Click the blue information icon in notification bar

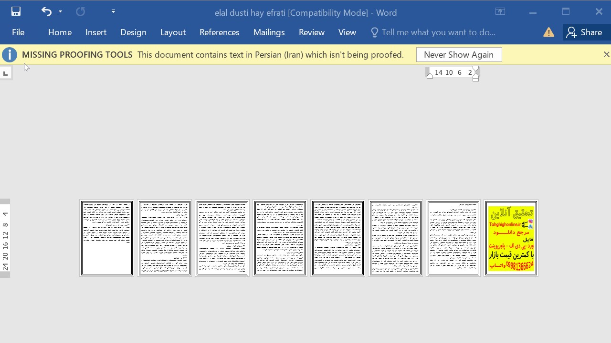10,55
